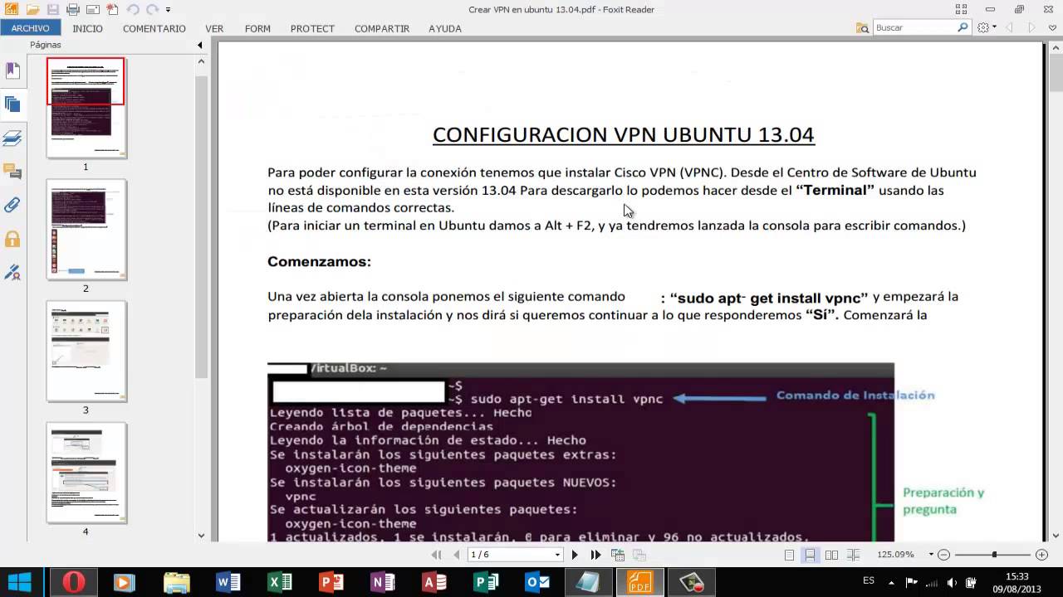The width and height of the screenshot is (1063, 597).
Task: Click the previous view icon in status bar
Action: pyautogui.click(x=618, y=555)
